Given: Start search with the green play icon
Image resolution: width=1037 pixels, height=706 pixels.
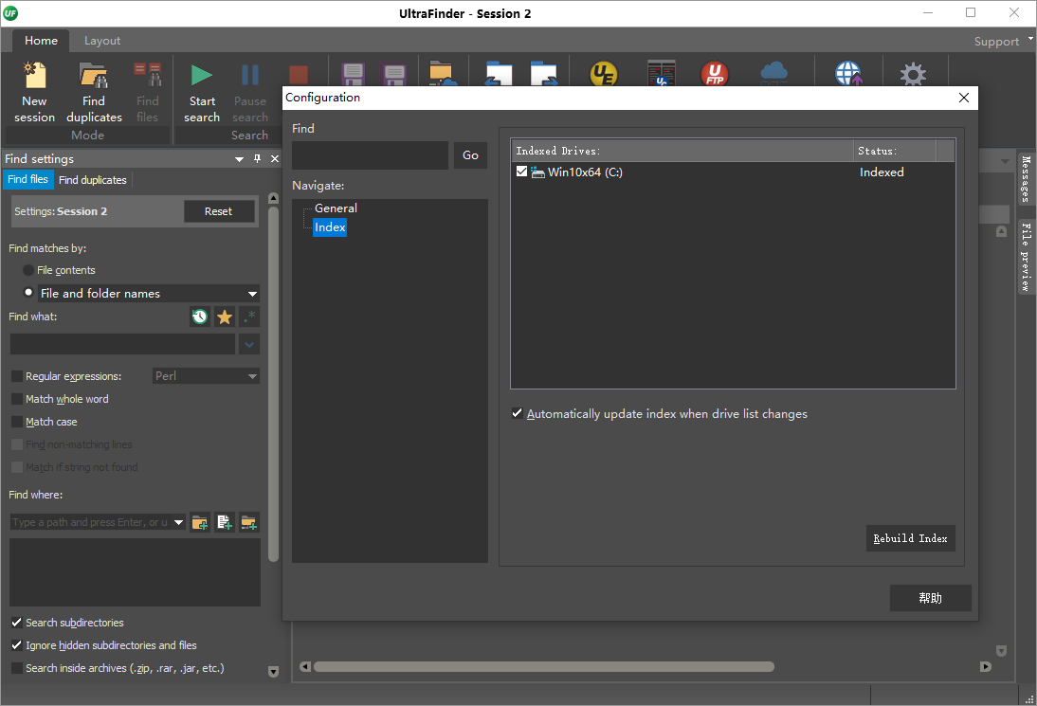Looking at the screenshot, I should (202, 76).
